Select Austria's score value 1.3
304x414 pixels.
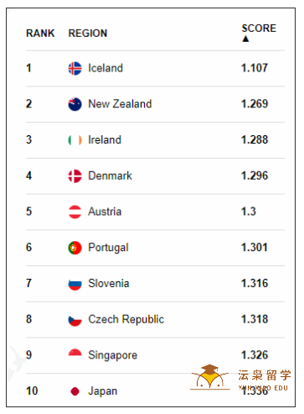pos(249,212)
